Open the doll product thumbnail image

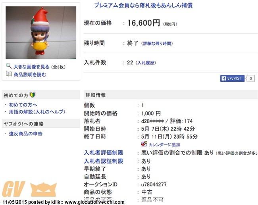[41, 32]
